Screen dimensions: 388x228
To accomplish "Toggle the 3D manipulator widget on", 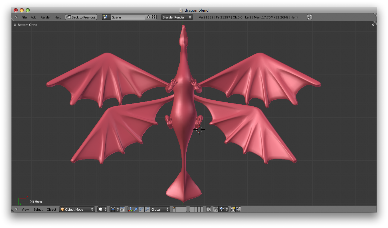I will (x=131, y=209).
